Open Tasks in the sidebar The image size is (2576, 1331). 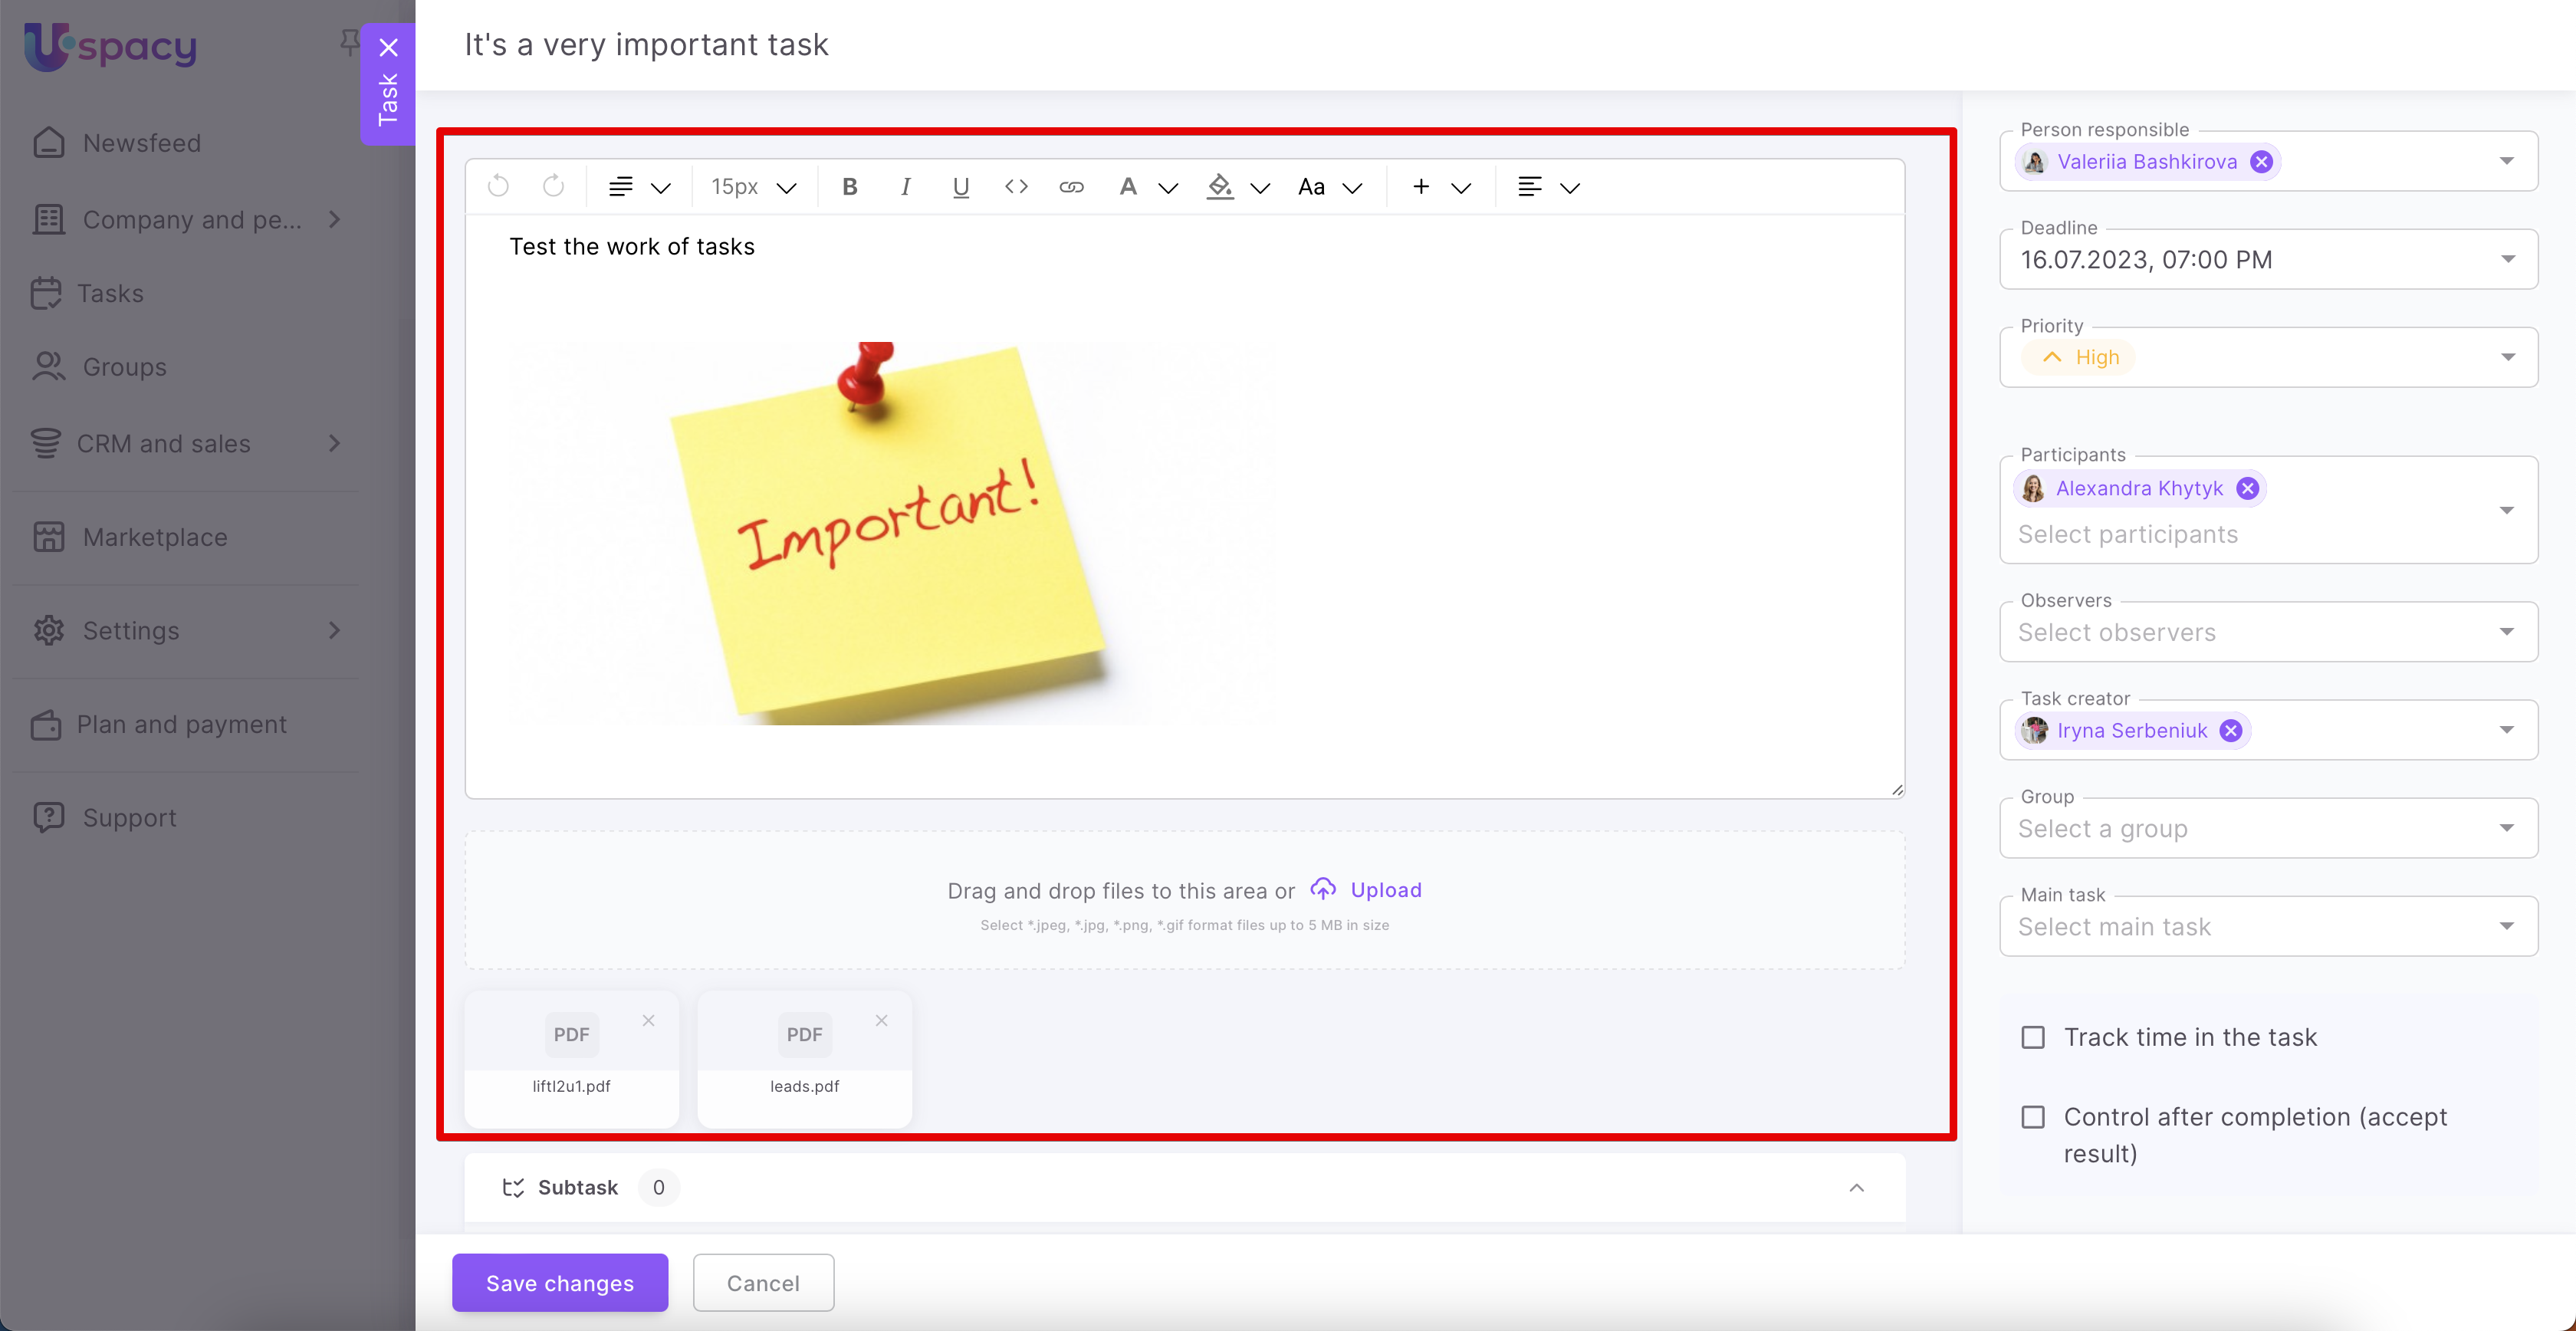(x=110, y=293)
